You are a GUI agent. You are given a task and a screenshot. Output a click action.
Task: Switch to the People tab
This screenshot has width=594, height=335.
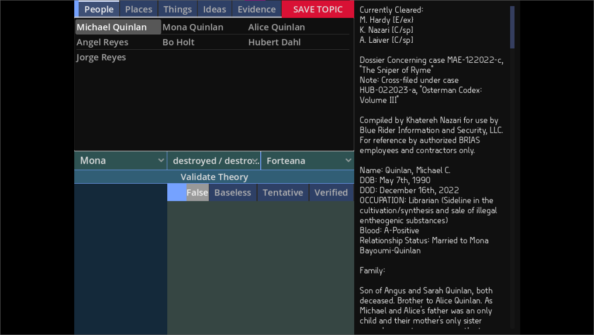pos(99,9)
